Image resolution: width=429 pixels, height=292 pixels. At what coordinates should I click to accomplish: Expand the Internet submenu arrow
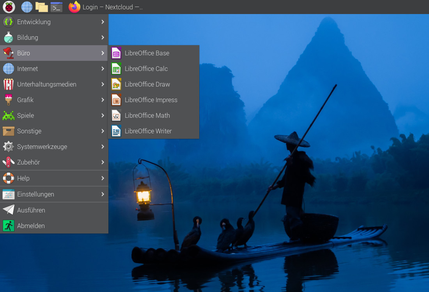[103, 69]
